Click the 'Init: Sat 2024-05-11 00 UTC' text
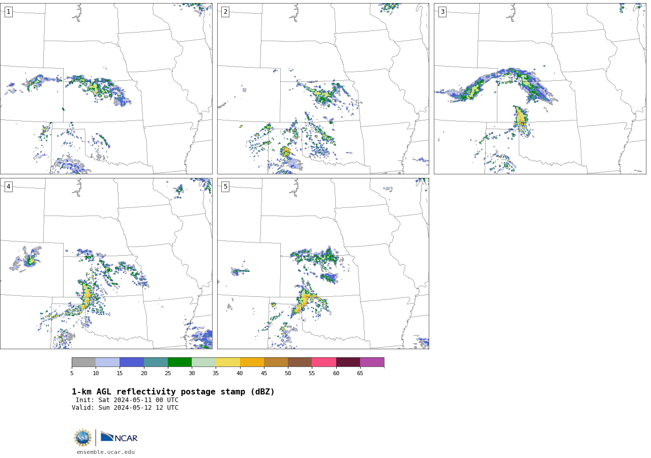The height and width of the screenshot is (458, 651). click(127, 400)
